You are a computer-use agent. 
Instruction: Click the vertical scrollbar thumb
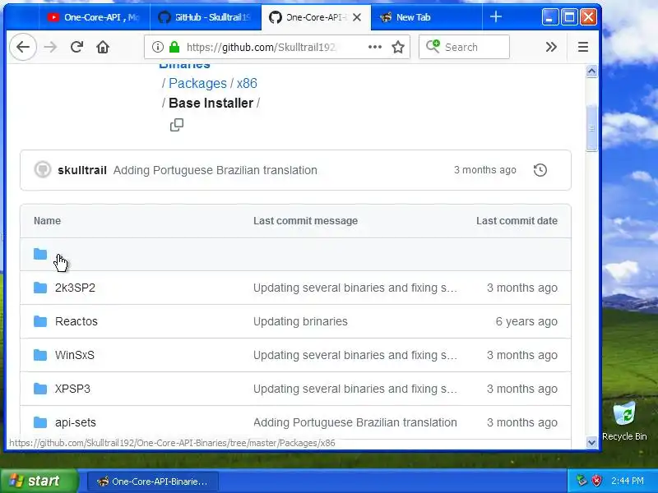pos(591,128)
